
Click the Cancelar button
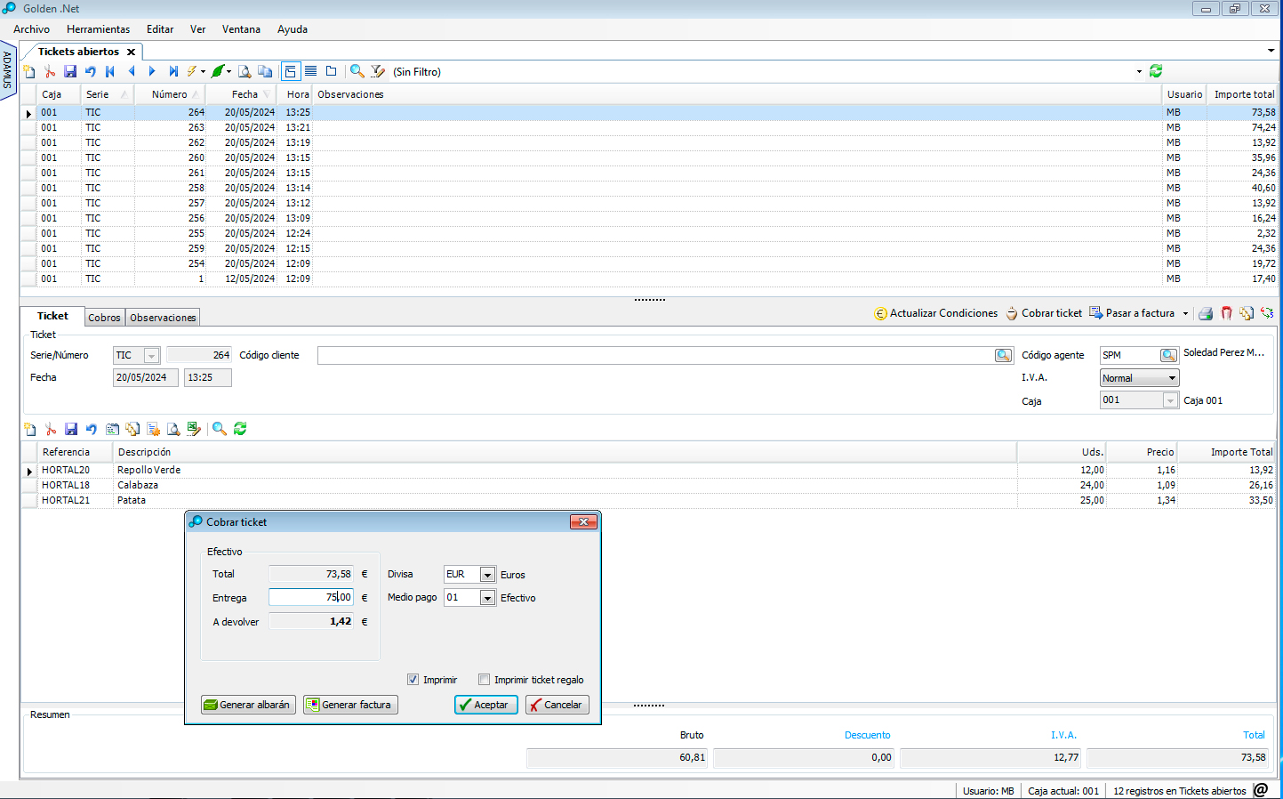557,705
